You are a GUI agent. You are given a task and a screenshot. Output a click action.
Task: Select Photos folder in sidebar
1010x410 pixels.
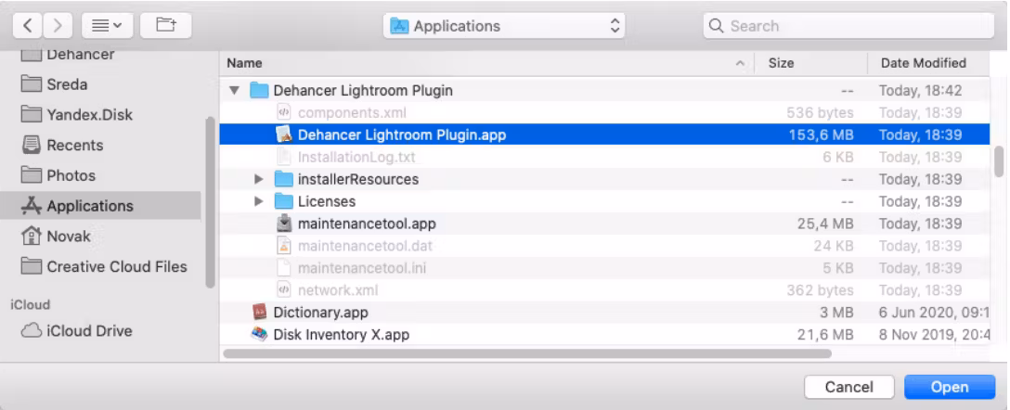tap(71, 175)
